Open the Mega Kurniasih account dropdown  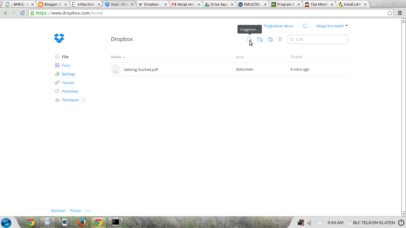tap(332, 26)
